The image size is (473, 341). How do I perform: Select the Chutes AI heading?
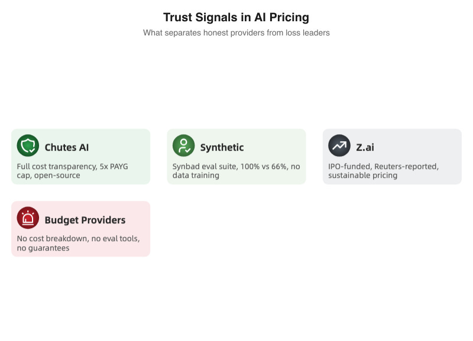point(67,147)
